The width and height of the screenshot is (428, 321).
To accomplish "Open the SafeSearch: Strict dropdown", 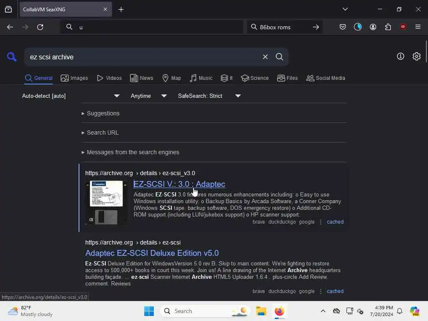I will click(209, 96).
